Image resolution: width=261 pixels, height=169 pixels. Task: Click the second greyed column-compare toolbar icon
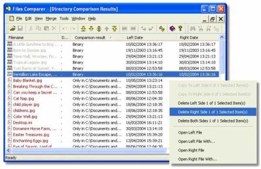(133, 29)
